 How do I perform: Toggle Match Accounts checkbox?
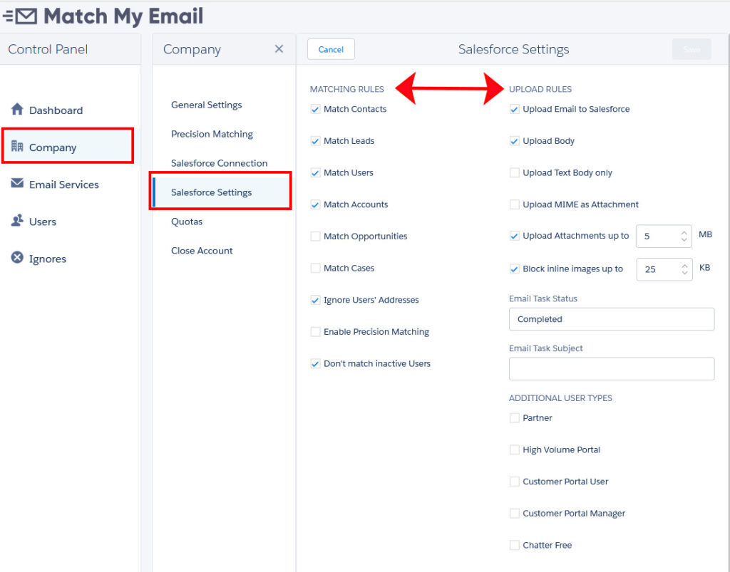pos(315,204)
